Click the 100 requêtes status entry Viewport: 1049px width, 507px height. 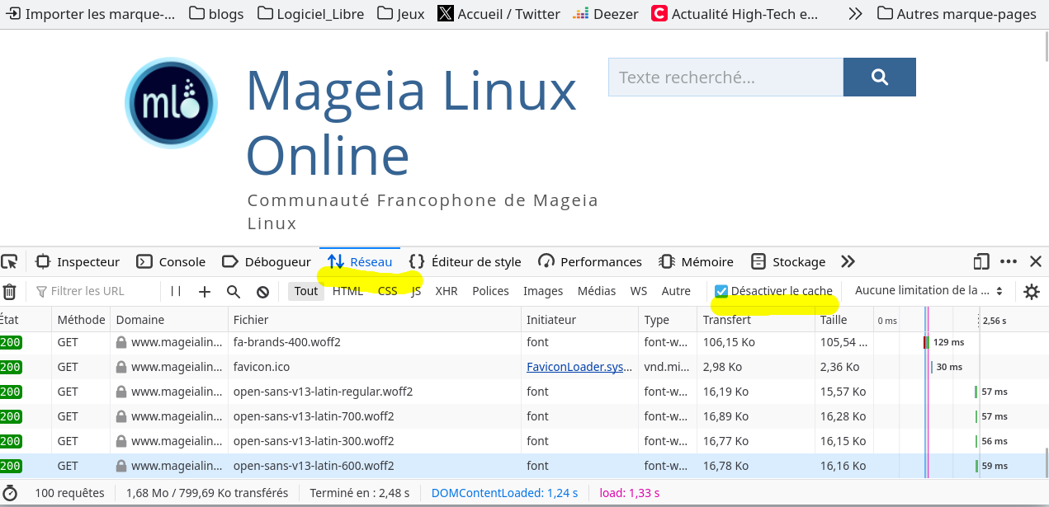[x=69, y=493]
